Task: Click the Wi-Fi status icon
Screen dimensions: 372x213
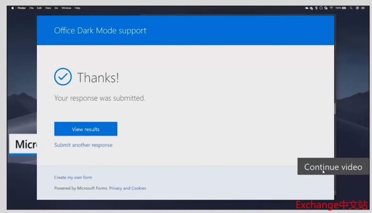Action: 332,8
